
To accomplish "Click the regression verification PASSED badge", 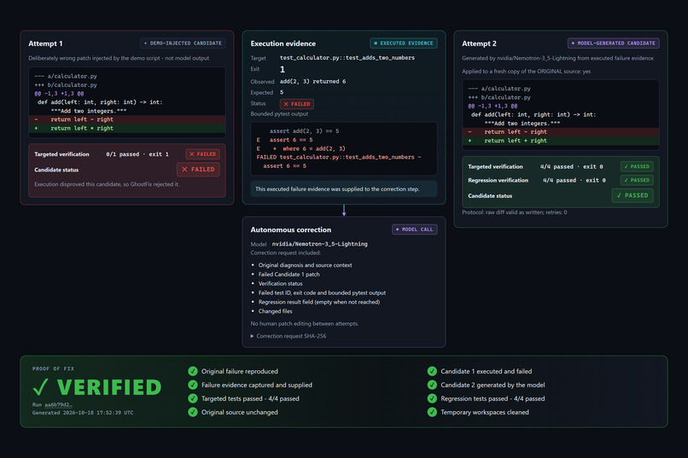I will pyautogui.click(x=637, y=180).
